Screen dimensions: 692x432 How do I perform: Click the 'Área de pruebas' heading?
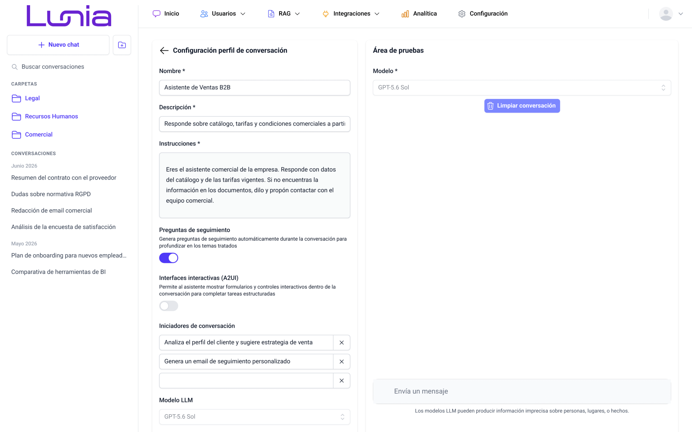[398, 50]
